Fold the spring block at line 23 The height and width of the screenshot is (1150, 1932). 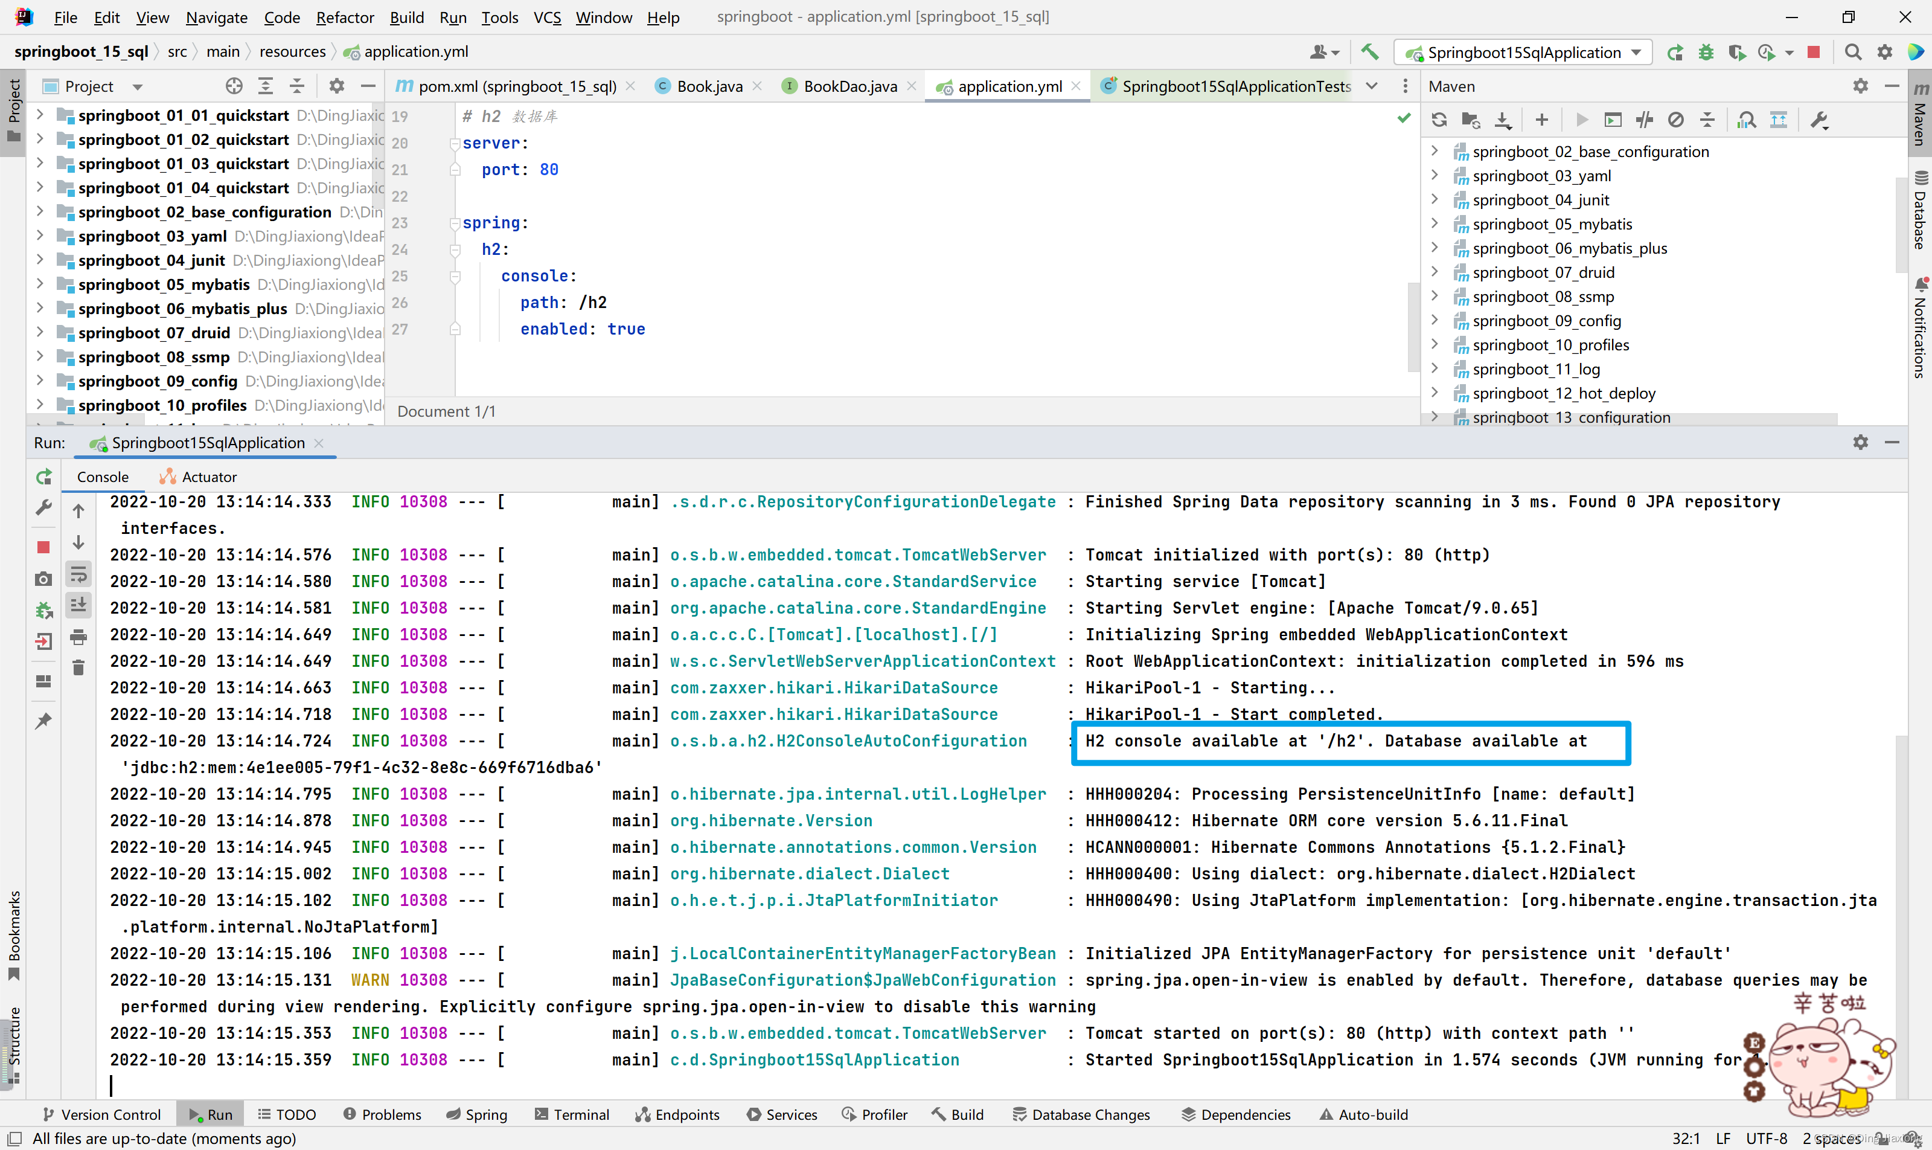coord(455,223)
